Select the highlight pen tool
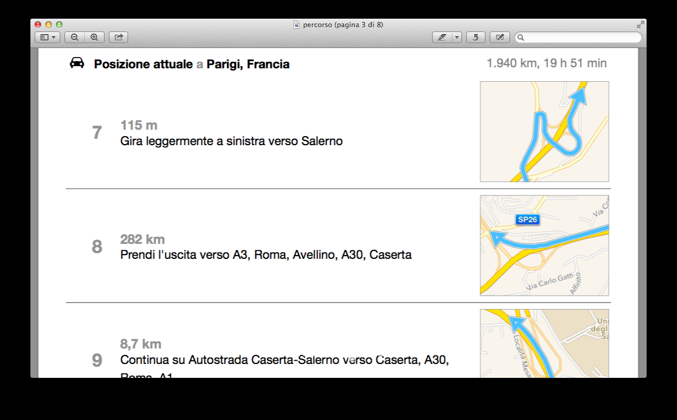This screenshot has height=420, width=677. 442,37
